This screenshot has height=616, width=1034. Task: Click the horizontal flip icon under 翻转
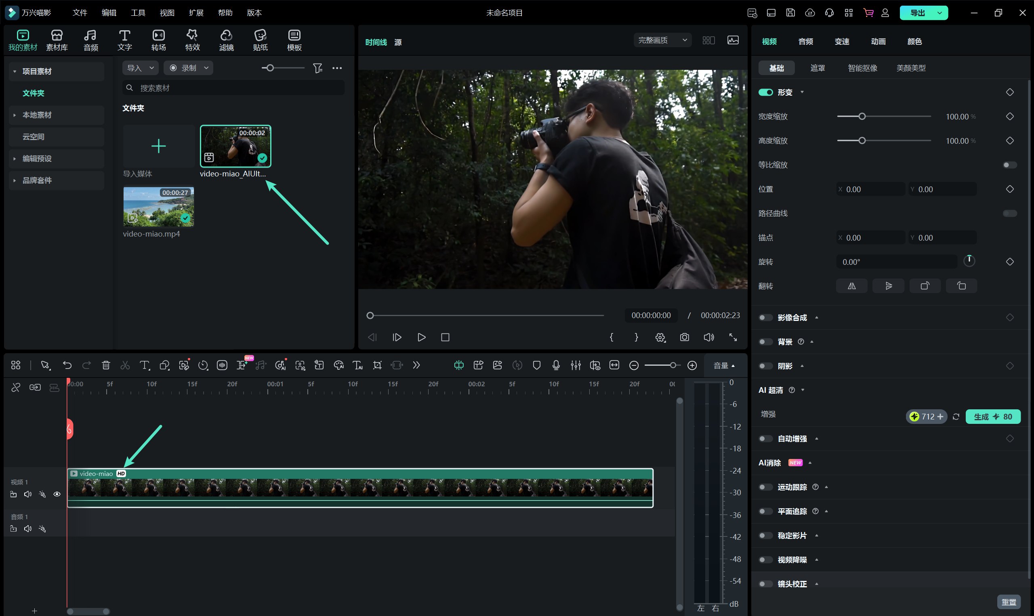851,286
